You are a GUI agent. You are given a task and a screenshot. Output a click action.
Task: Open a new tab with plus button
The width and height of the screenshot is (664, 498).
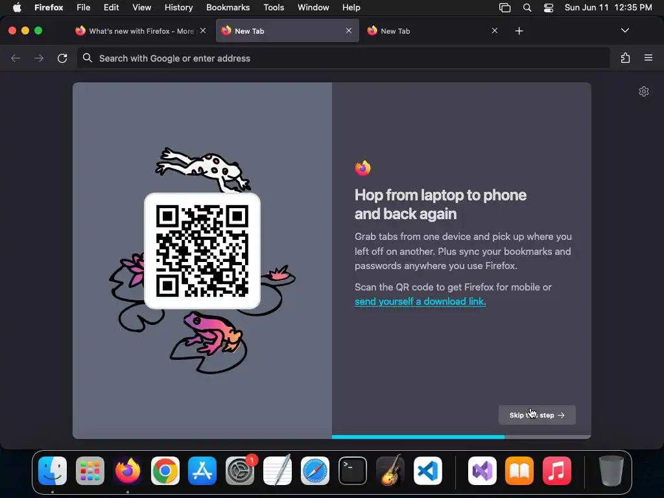(519, 31)
